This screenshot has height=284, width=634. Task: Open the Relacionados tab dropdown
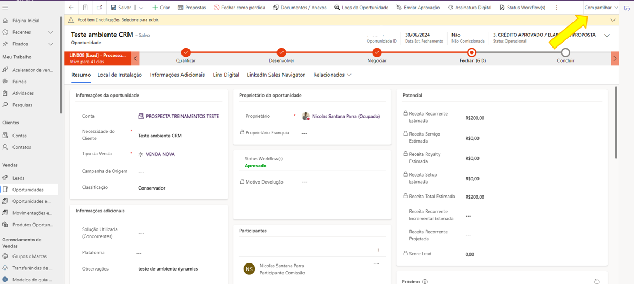click(332, 75)
